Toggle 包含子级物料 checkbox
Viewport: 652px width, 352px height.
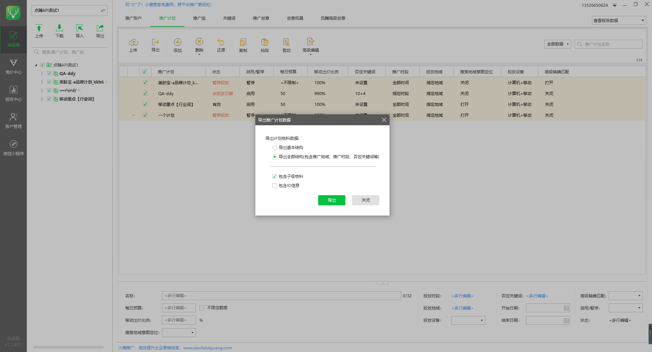[275, 177]
